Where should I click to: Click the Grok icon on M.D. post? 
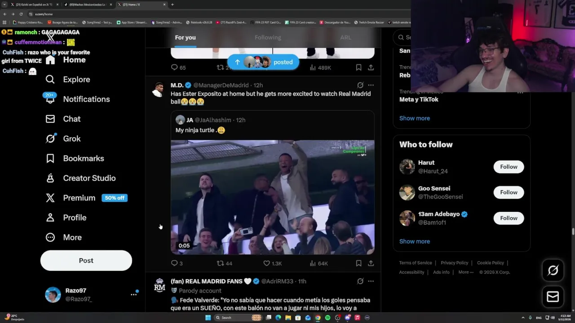coord(360,85)
